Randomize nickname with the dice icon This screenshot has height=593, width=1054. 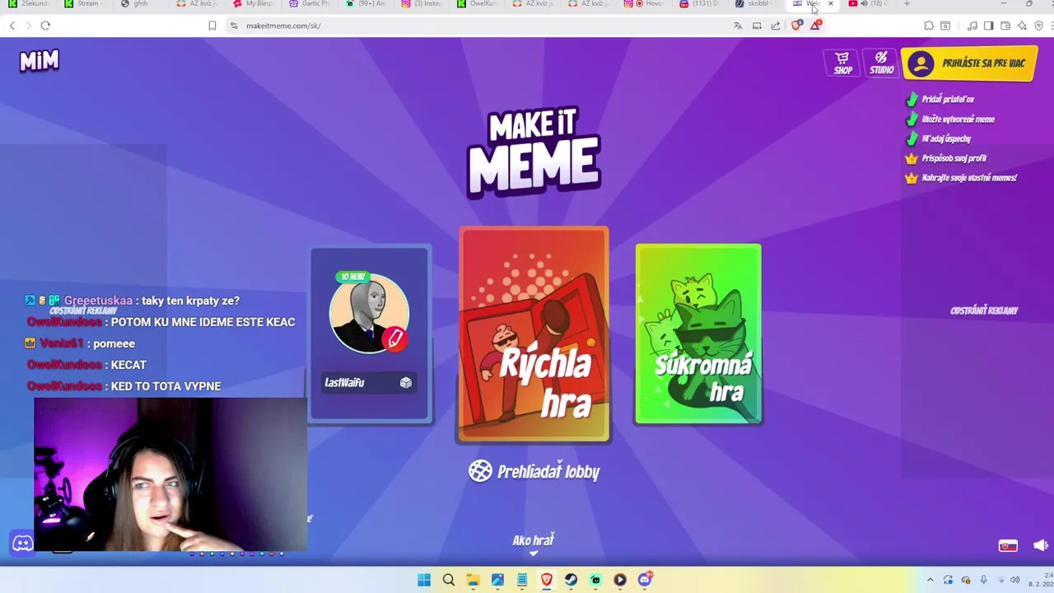(x=406, y=383)
